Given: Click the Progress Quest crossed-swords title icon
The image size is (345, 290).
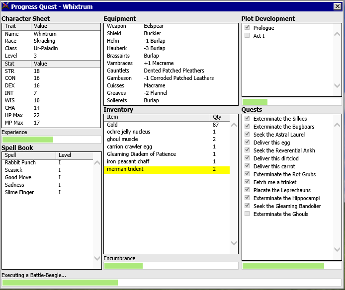Looking at the screenshot, I should click(5, 6).
